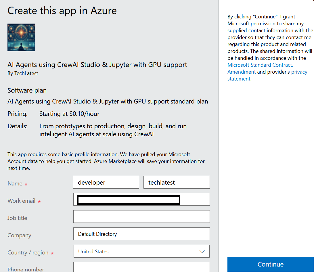Expand country list via chevron arrow
This screenshot has height=272, width=316.
(x=202, y=252)
